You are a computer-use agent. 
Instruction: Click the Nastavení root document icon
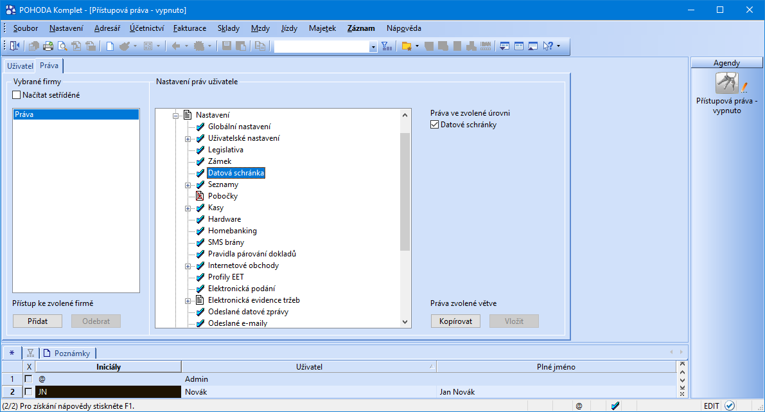point(188,114)
